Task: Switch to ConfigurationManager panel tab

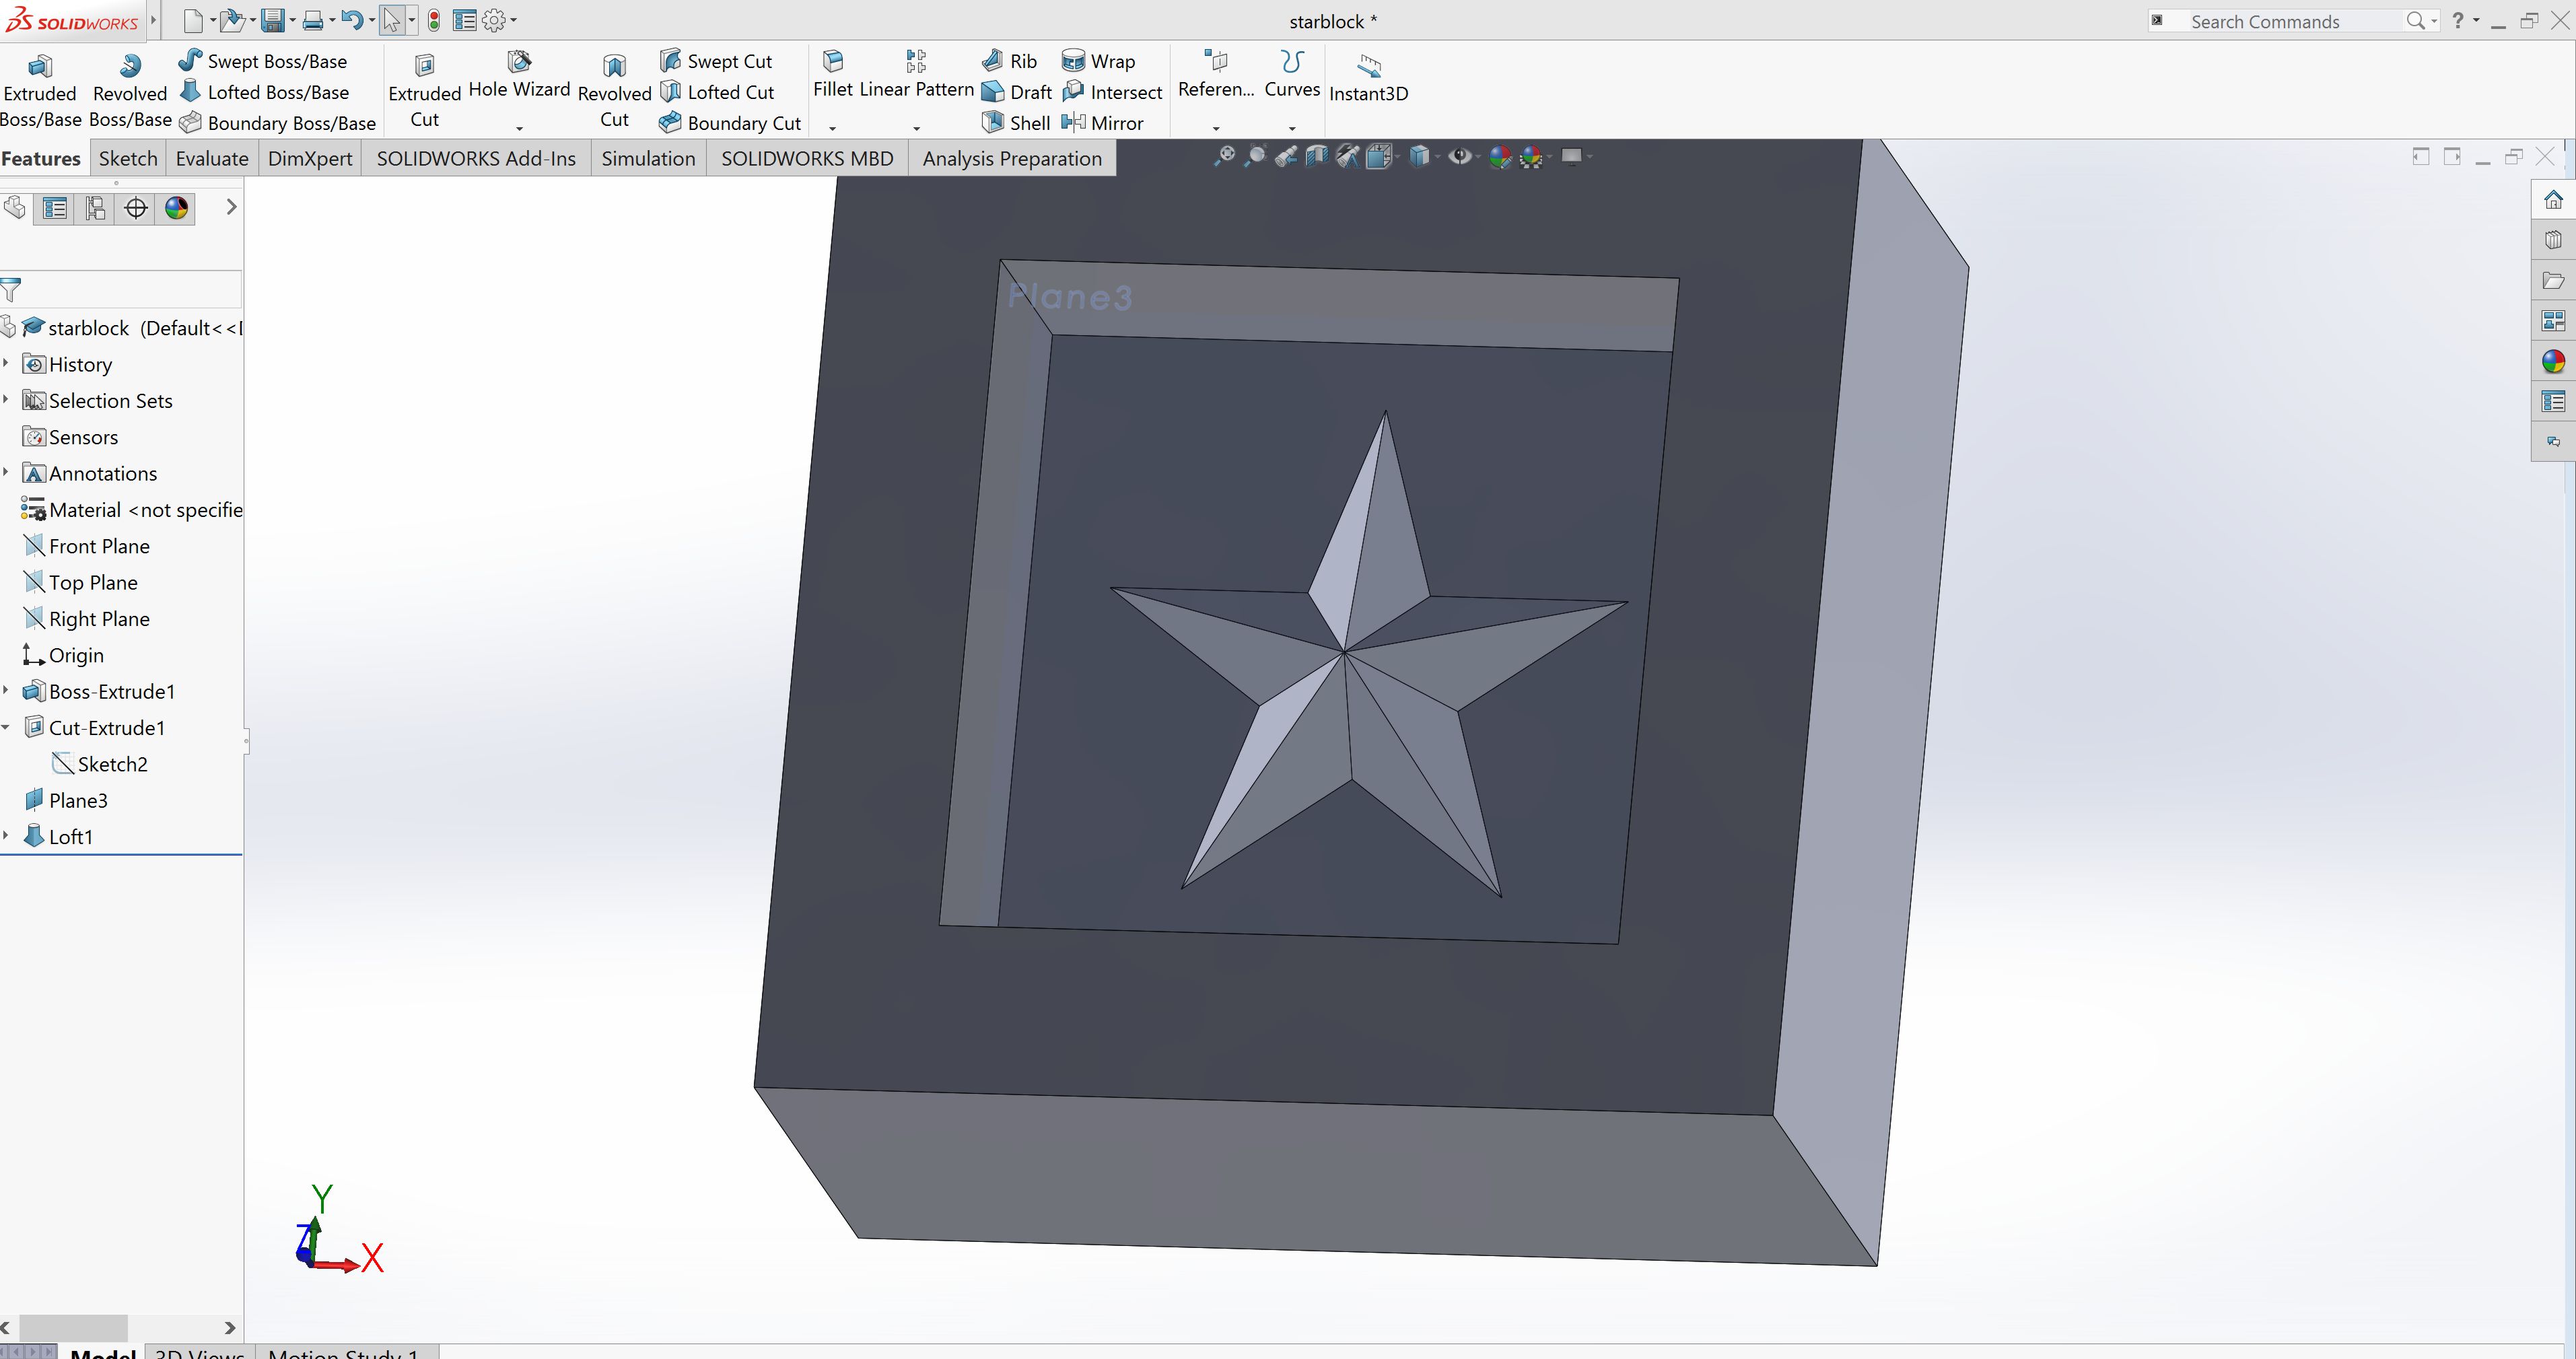Action: (95, 208)
